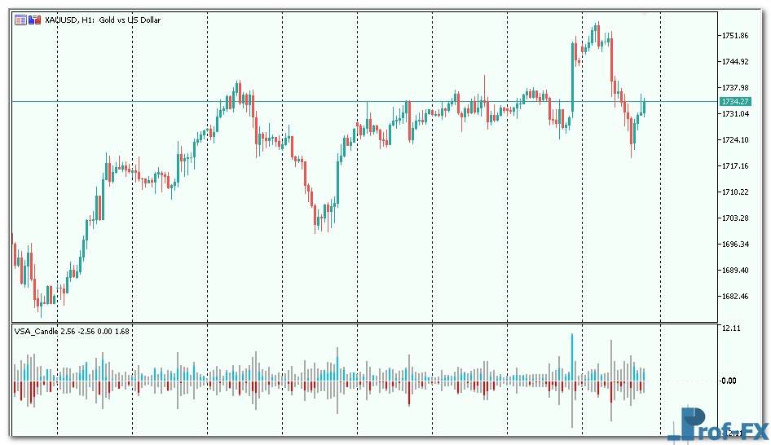The image size is (771, 445).
Task: Click the 12.11 indicator scale value
Action: [x=730, y=328]
